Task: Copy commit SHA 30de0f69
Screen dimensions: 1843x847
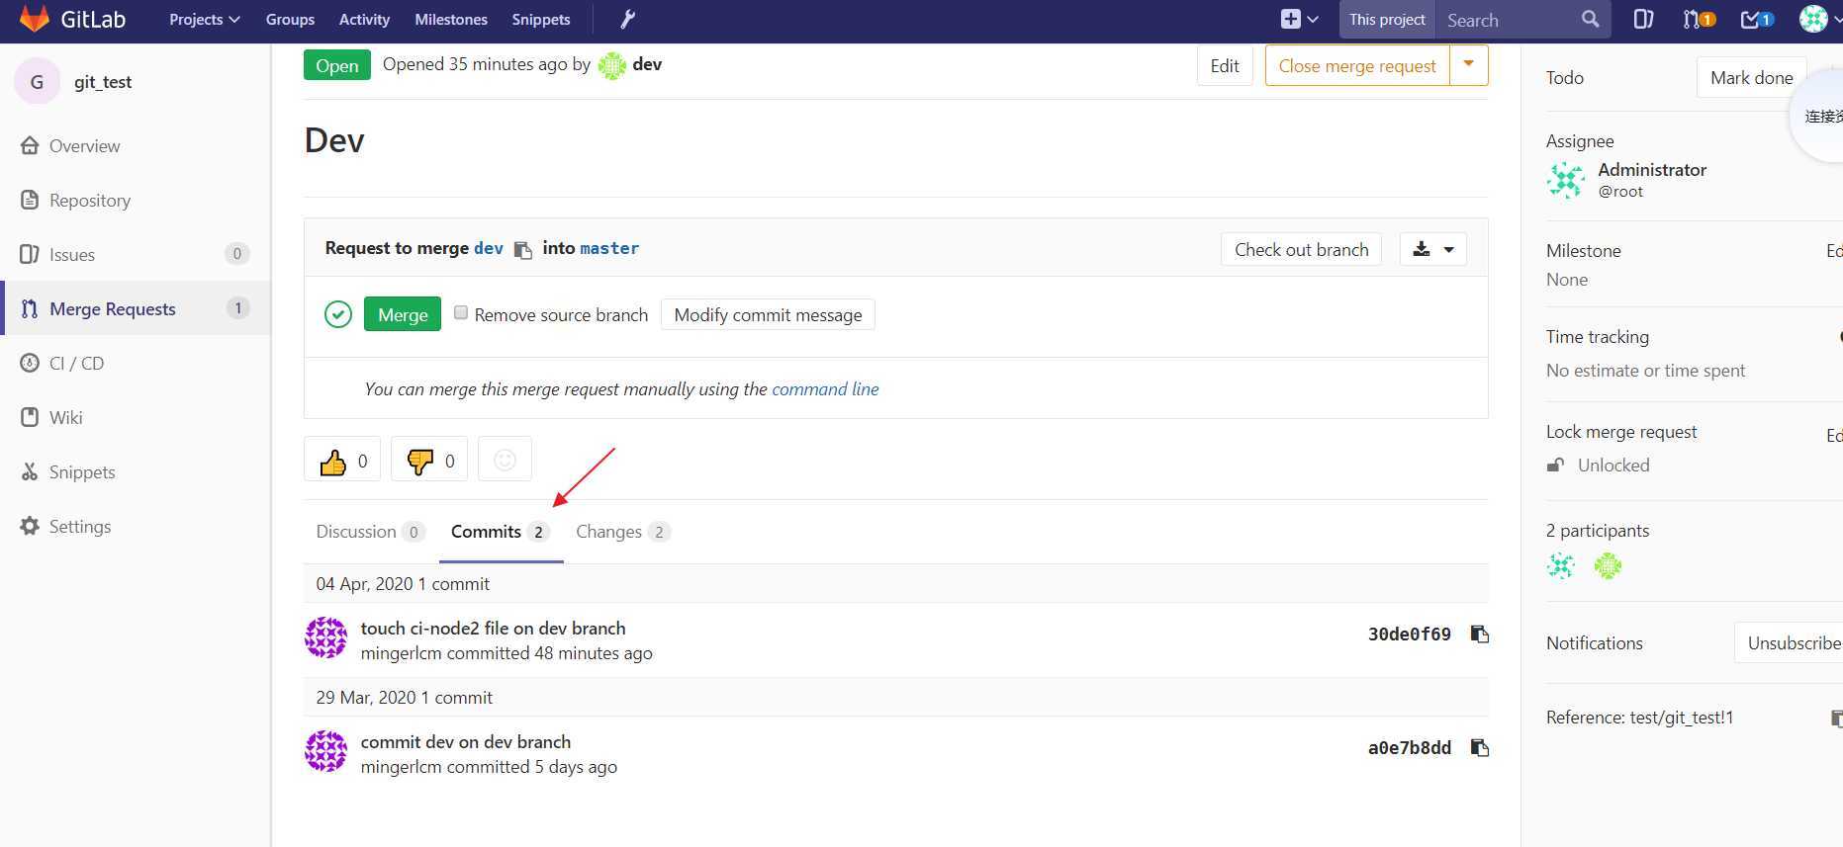Action: (1480, 635)
